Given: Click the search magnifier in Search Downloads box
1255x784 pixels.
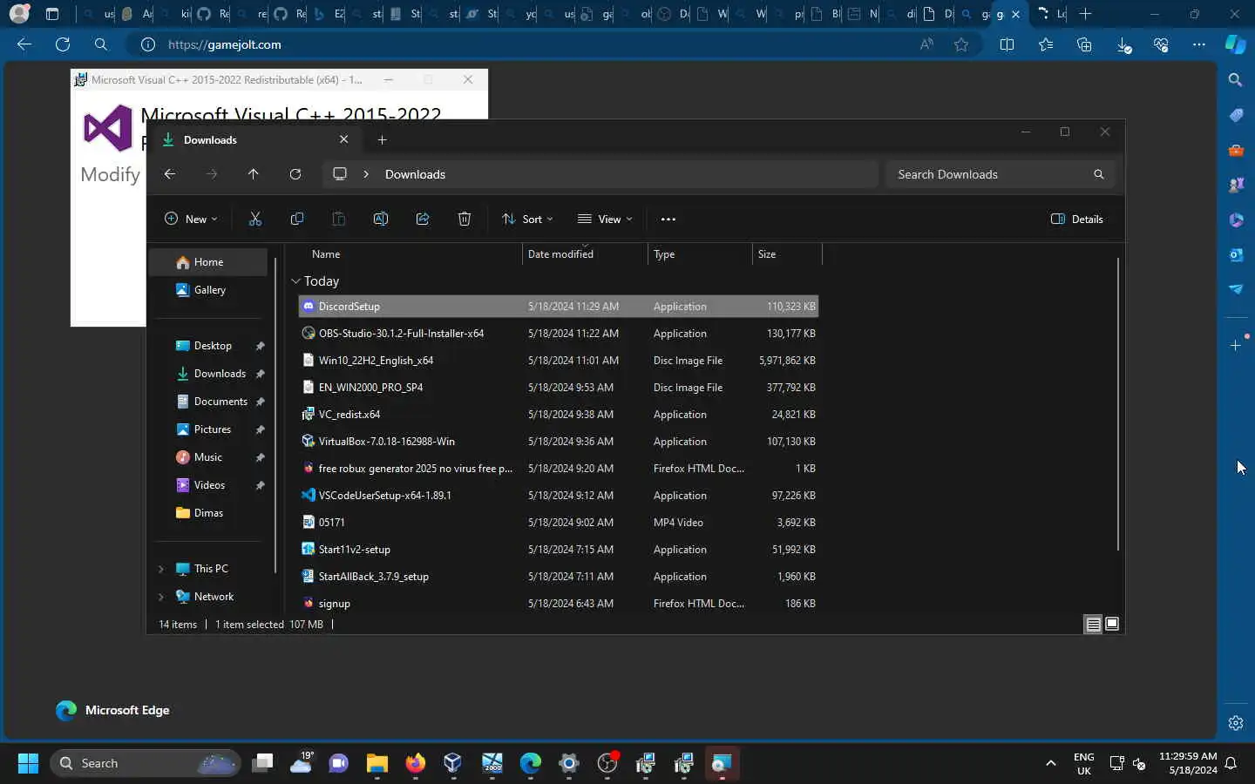Looking at the screenshot, I should pos(1099,174).
